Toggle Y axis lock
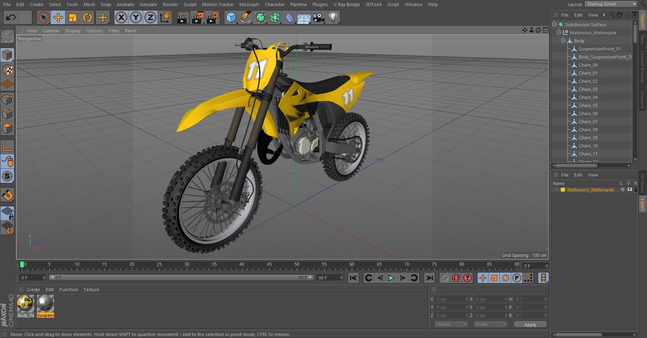The width and height of the screenshot is (647, 338). pos(136,17)
